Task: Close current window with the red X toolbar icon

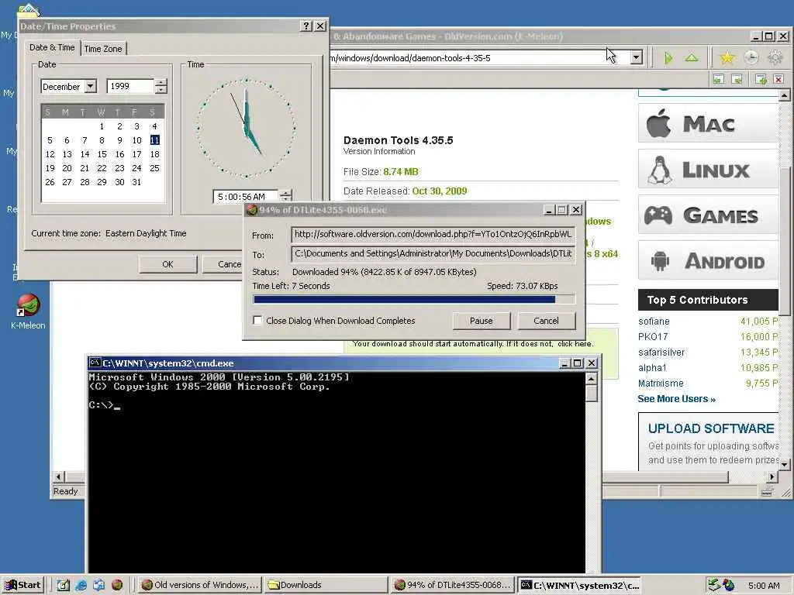Action: (778, 79)
